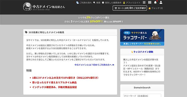Open ご利用の流れ in header

85,3
